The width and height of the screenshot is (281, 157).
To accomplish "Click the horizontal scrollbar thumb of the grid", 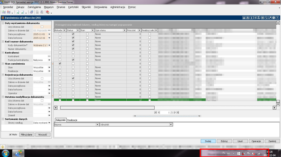I will coord(107,108).
